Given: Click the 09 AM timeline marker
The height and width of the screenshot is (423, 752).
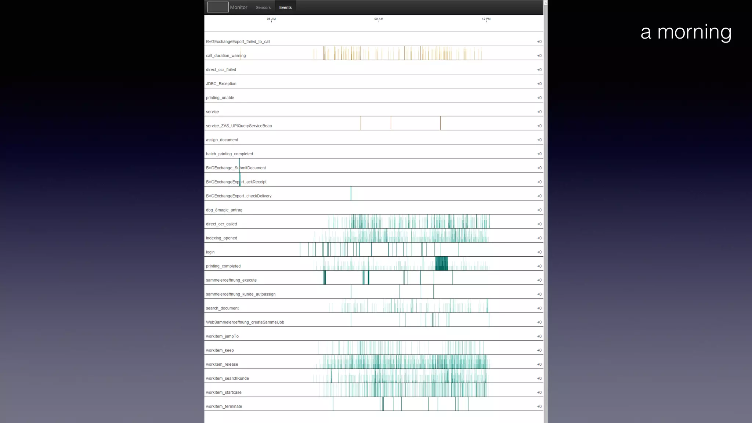Looking at the screenshot, I should tap(379, 19).
